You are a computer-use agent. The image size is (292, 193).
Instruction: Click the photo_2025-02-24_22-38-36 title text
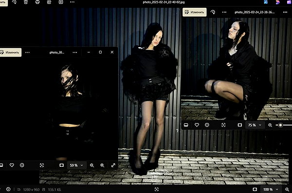[255, 12]
